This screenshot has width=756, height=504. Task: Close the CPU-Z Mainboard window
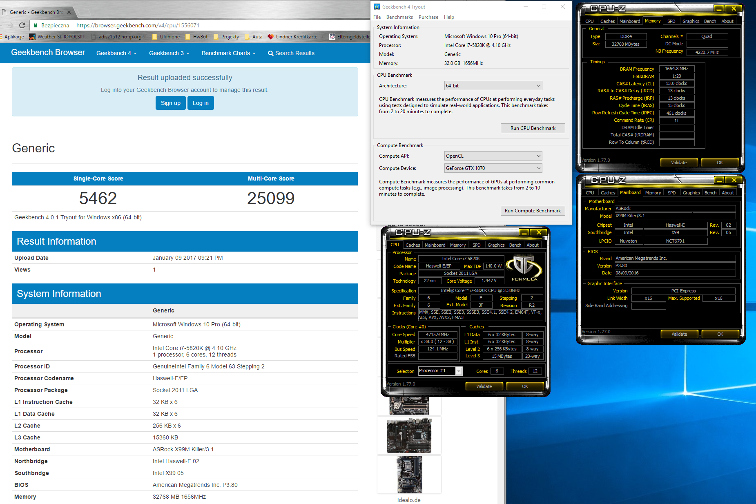point(734,180)
